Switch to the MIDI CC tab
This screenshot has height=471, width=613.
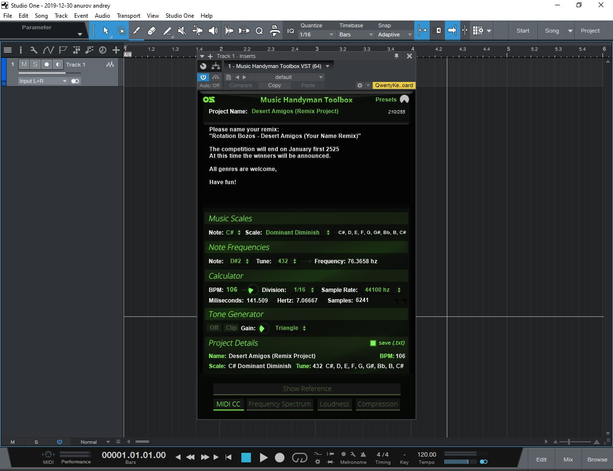[x=228, y=404]
